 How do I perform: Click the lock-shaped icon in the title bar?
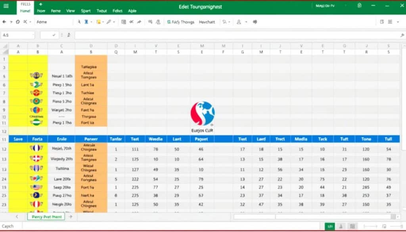tap(359, 6)
